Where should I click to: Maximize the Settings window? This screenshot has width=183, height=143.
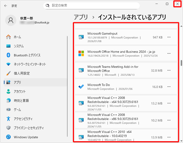coord(167,4)
